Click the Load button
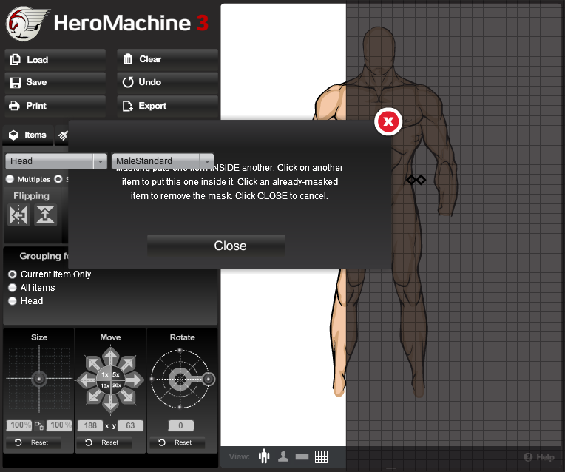 pyautogui.click(x=55, y=60)
